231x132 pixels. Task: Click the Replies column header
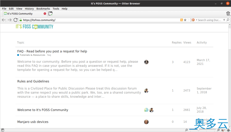pos(177,43)
